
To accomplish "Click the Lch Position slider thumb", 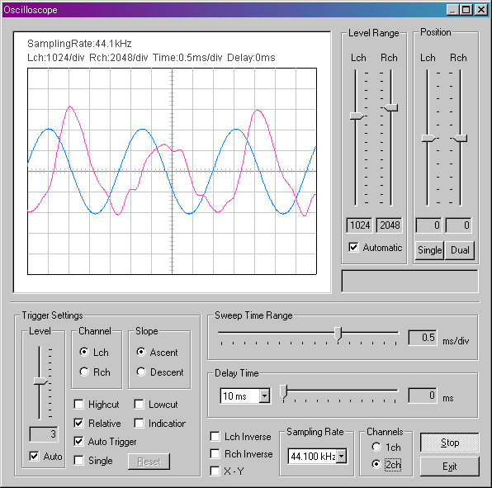I will 428,139.
